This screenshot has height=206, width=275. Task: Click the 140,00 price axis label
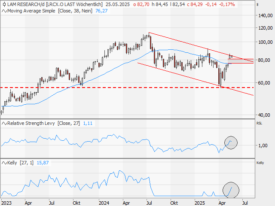tap(266, 15)
